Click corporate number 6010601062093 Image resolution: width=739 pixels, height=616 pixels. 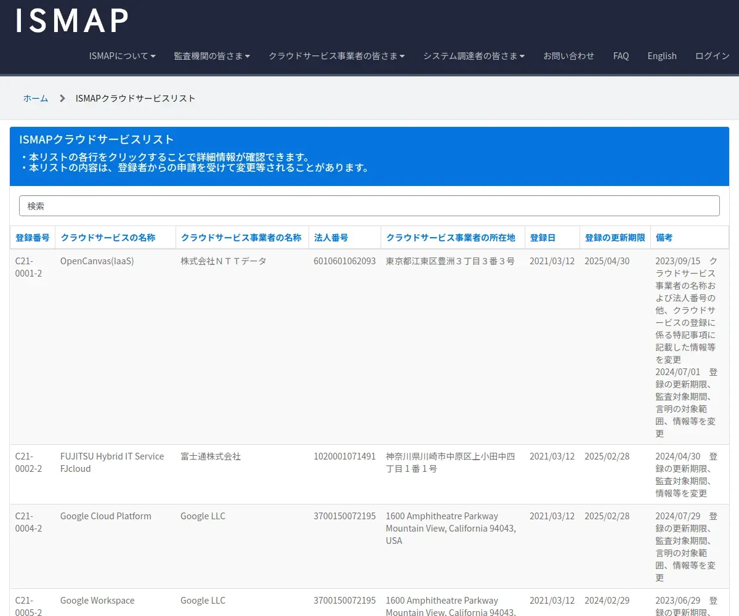pos(344,261)
